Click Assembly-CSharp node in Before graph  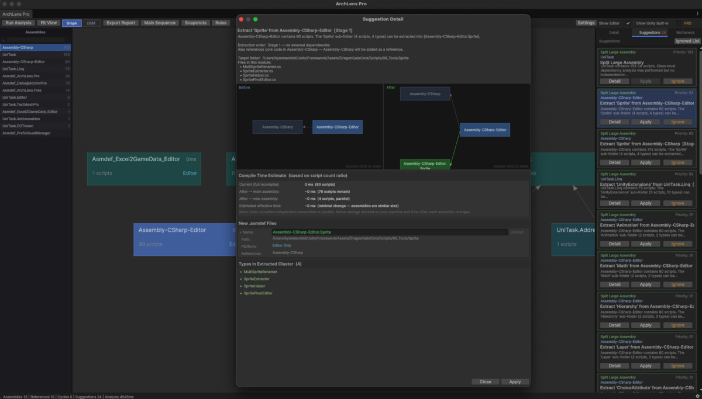point(277,127)
